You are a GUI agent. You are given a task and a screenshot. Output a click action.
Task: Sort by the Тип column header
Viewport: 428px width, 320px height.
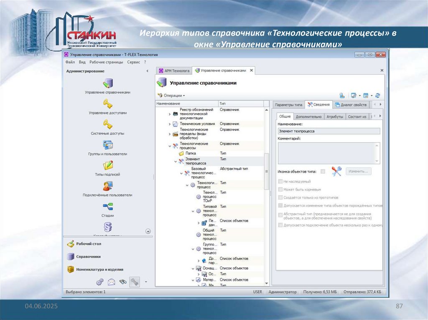coord(241,103)
